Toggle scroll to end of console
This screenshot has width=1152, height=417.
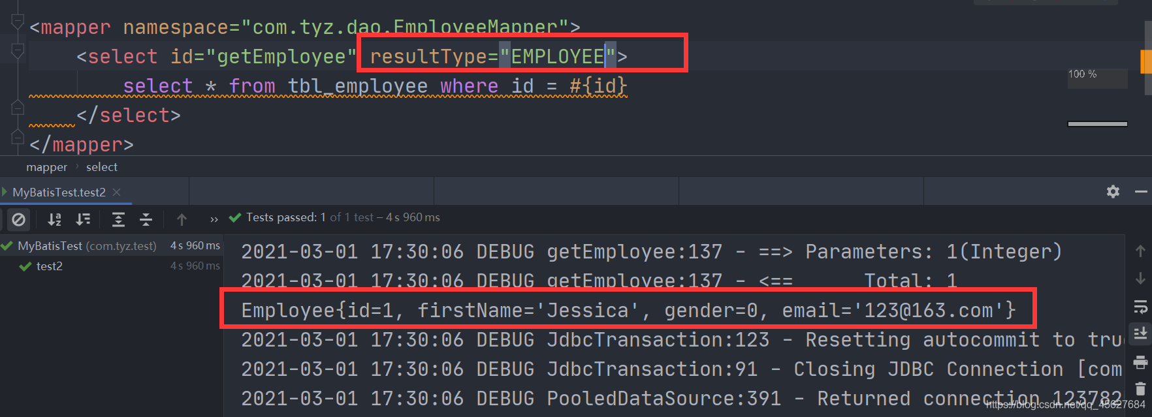[1140, 333]
